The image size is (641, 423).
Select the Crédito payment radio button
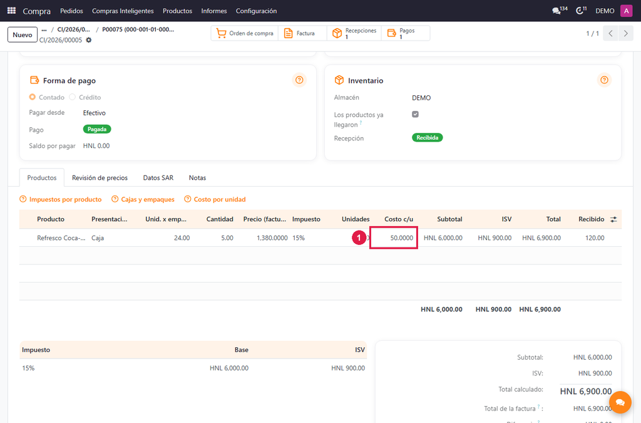[x=73, y=97]
